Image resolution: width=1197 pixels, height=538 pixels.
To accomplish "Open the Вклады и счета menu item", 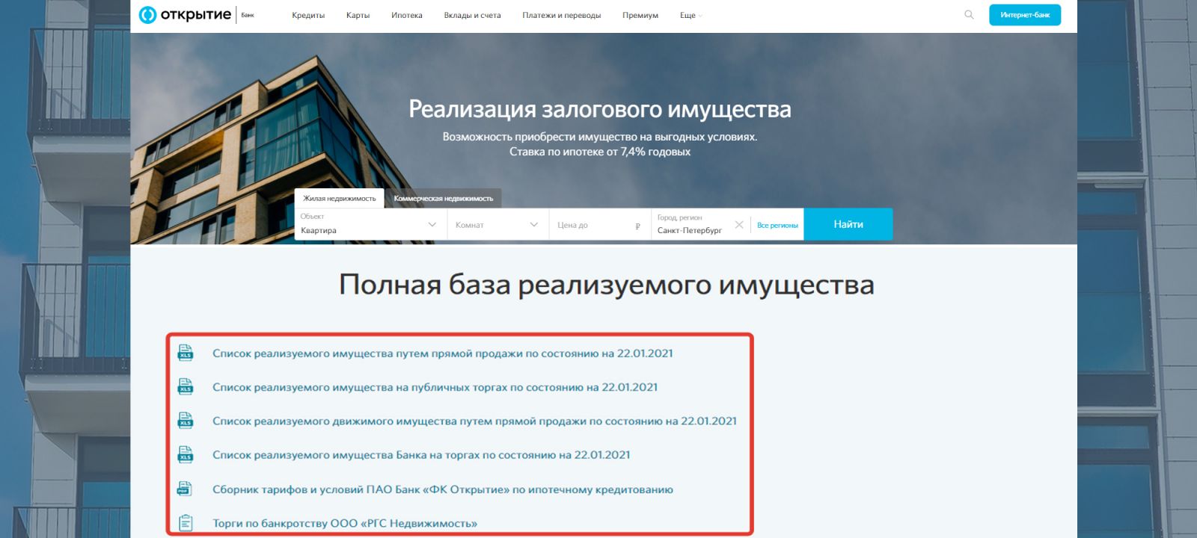I will coord(472,16).
